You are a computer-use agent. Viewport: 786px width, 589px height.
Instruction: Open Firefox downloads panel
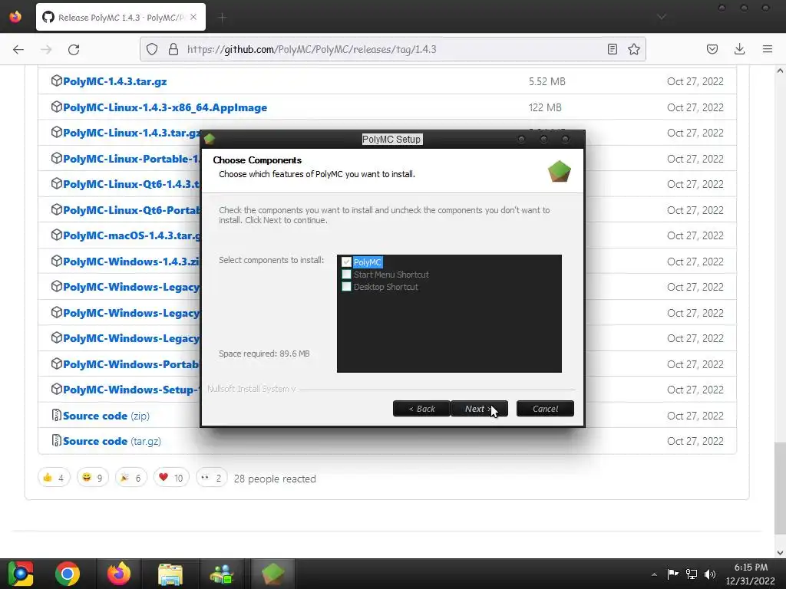coord(739,49)
